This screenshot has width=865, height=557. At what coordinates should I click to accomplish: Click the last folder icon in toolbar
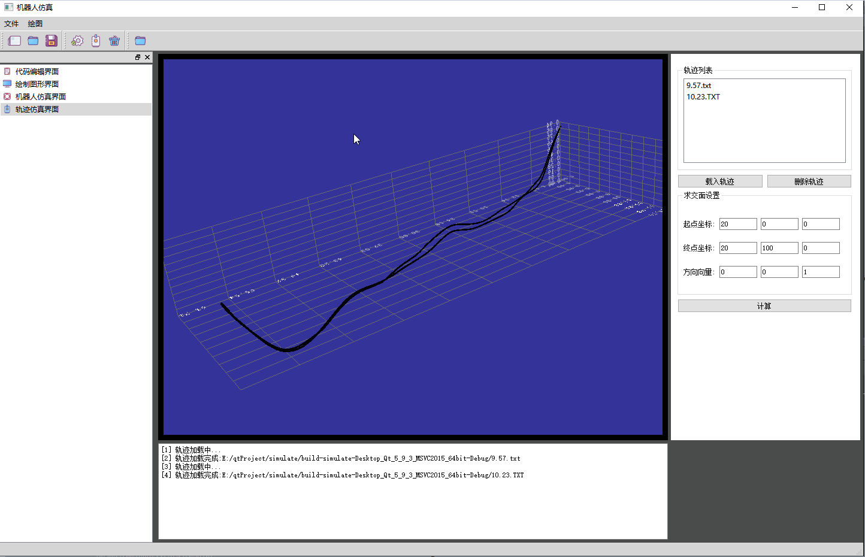click(x=140, y=41)
